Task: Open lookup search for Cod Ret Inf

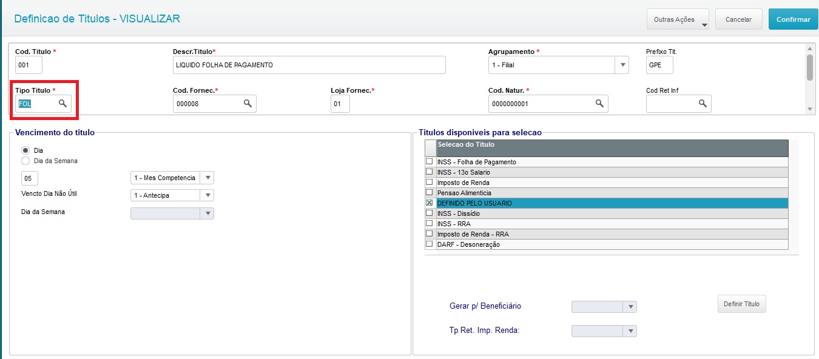Action: pyautogui.click(x=703, y=104)
